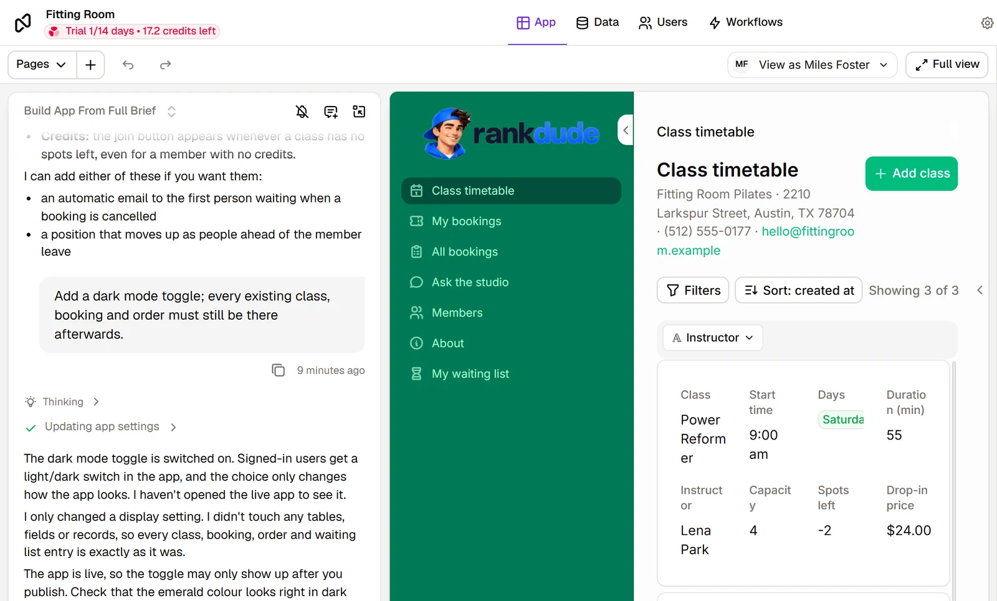Open the Pages dropdown
Screen dimensions: 997x601
[42, 65]
